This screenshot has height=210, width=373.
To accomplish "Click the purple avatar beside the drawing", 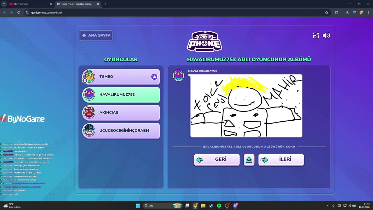I will (x=178, y=75).
